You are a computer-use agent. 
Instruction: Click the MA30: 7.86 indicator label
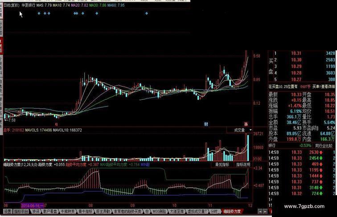[98, 5]
